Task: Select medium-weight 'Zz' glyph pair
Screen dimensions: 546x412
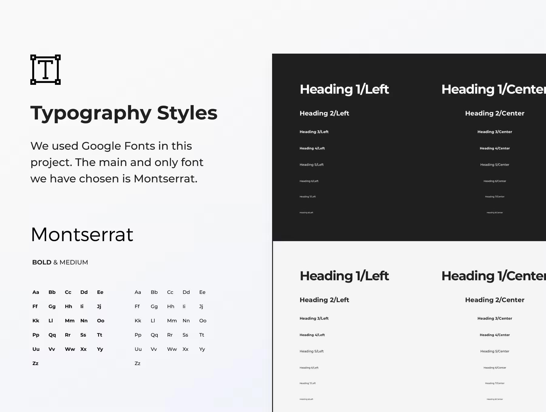Action: point(137,364)
